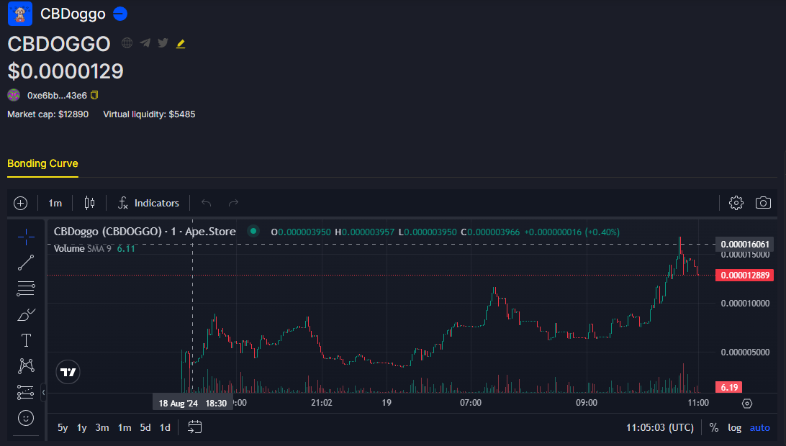Click the crosshair price label 0.000016061
The height and width of the screenshot is (446, 786).
pos(745,244)
